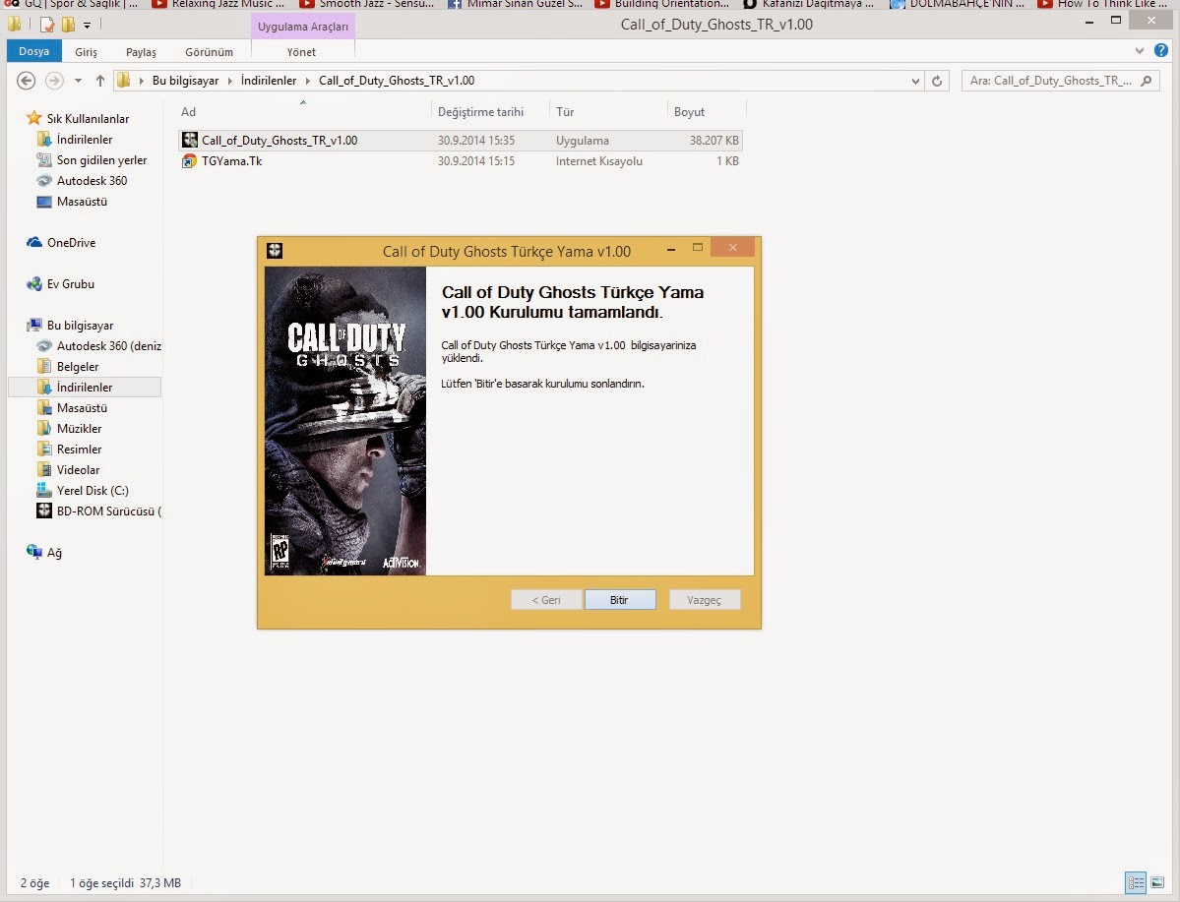Screen dimensions: 1180x902
Task: Select the TGYama.Tk file name
Action: [232, 161]
